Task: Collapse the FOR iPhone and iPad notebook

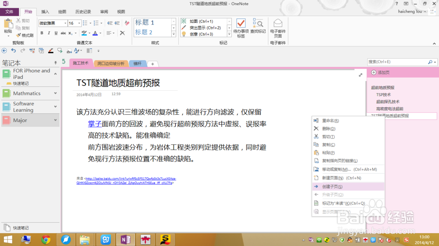Action: tap(55, 74)
